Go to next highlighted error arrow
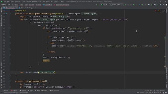The height and width of the screenshot is (94, 168). [x=164, y=11]
